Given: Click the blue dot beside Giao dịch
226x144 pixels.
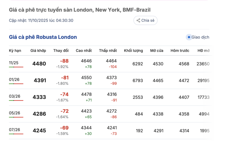Looking at the screenshot, I should click(189, 37).
